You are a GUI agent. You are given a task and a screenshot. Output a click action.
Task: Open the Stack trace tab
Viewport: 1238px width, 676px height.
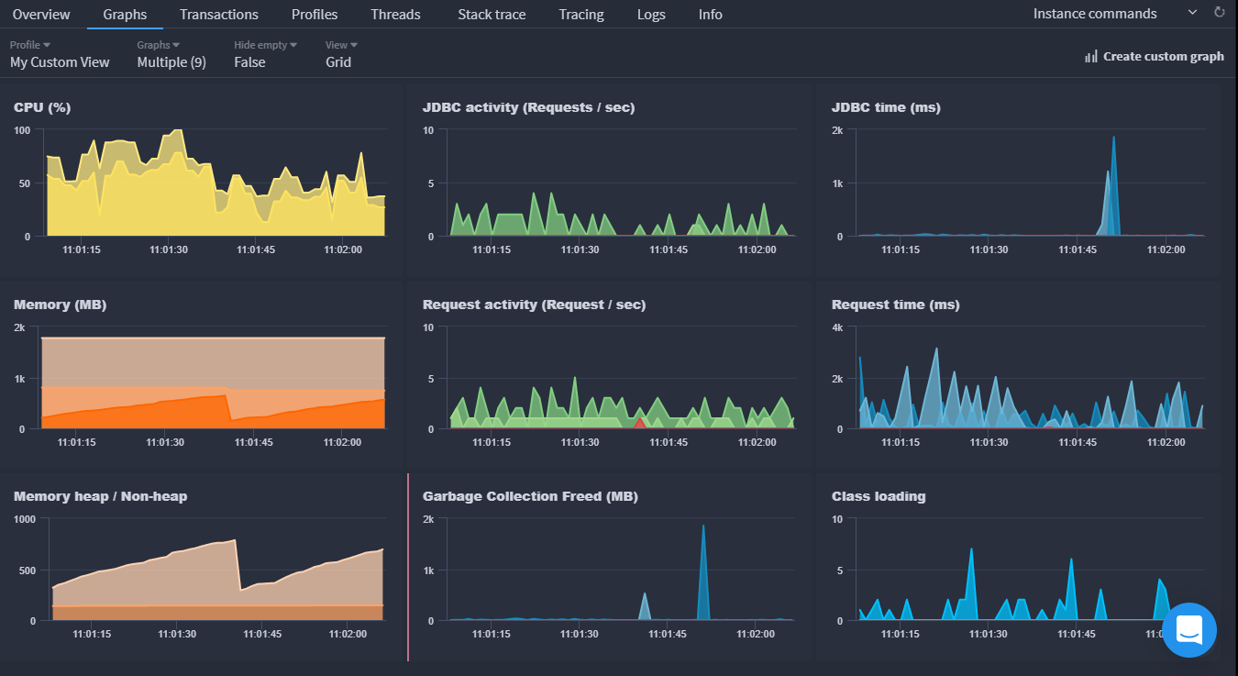click(492, 15)
